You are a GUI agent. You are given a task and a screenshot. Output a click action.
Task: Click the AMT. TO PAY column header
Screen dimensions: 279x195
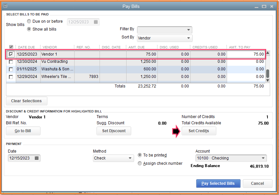pyautogui.click(x=240, y=47)
